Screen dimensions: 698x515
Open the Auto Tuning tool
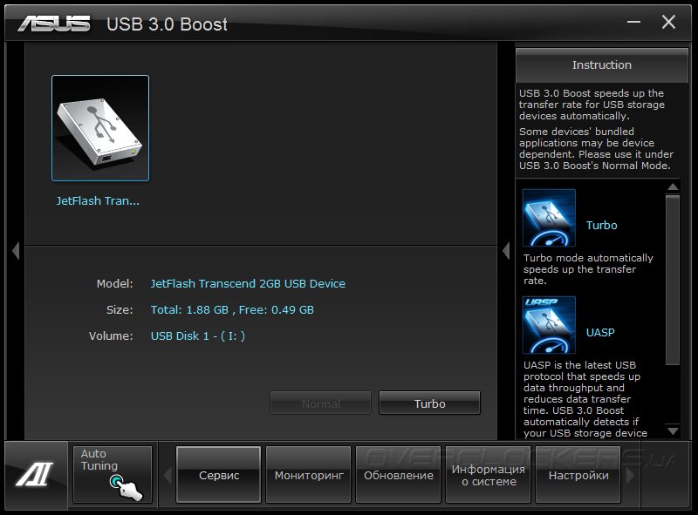tap(113, 475)
